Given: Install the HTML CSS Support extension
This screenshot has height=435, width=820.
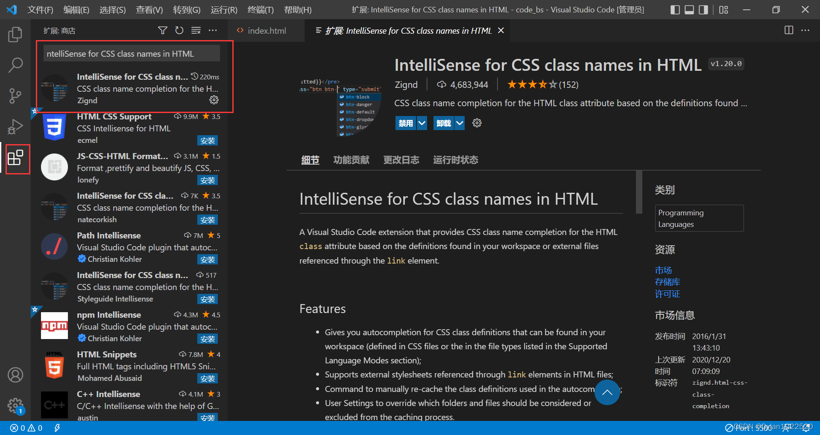Looking at the screenshot, I should pos(208,140).
